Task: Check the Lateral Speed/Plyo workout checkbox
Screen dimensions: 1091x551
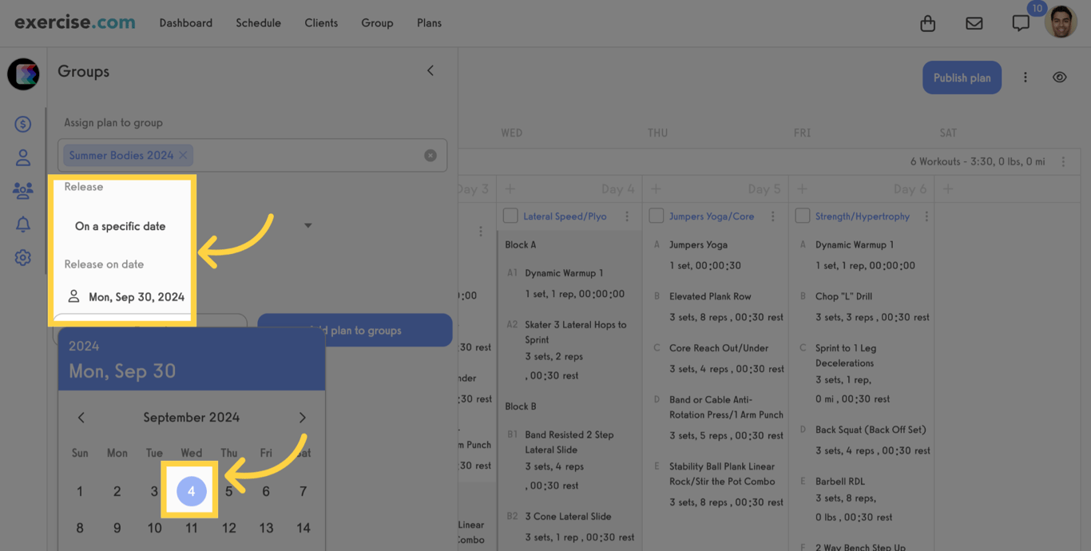Action: (x=511, y=216)
